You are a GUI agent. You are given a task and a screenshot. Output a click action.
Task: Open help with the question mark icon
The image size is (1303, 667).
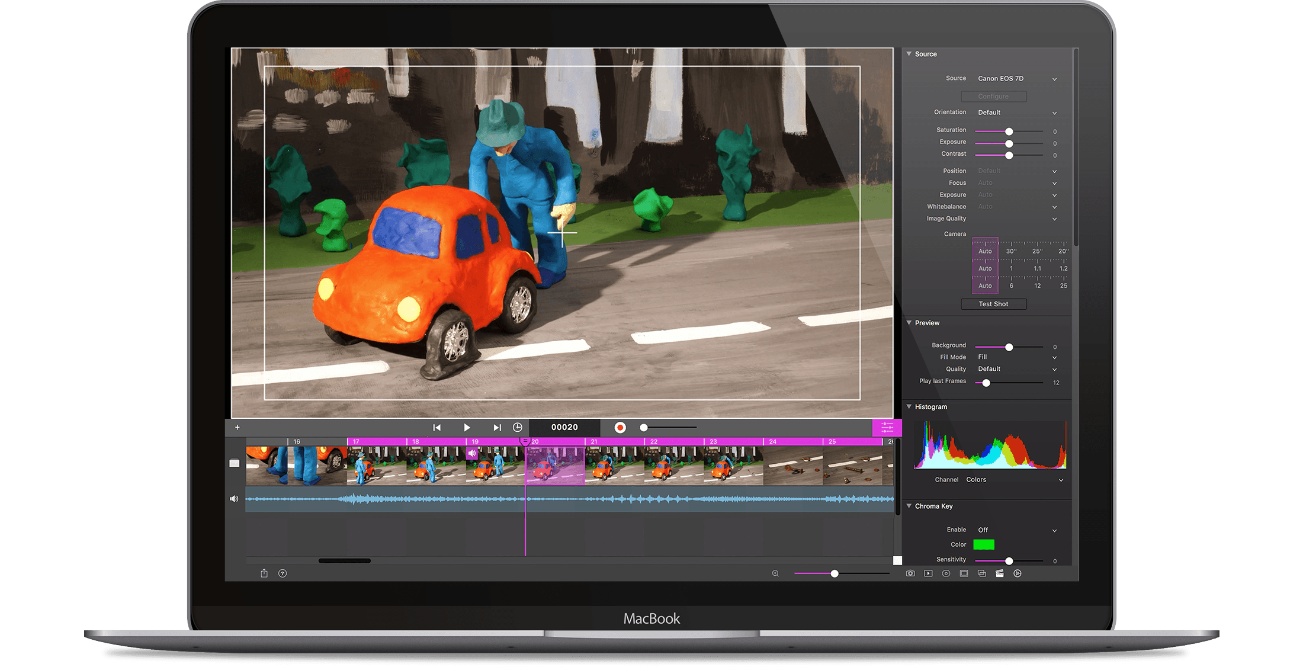coord(283,573)
